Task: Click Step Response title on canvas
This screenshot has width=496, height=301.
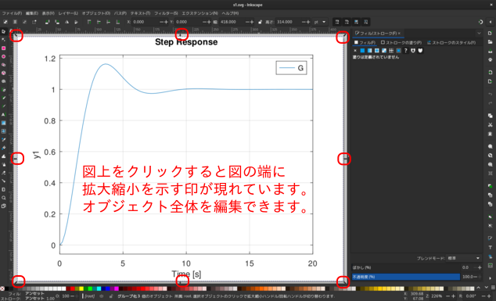Action: tap(186, 42)
